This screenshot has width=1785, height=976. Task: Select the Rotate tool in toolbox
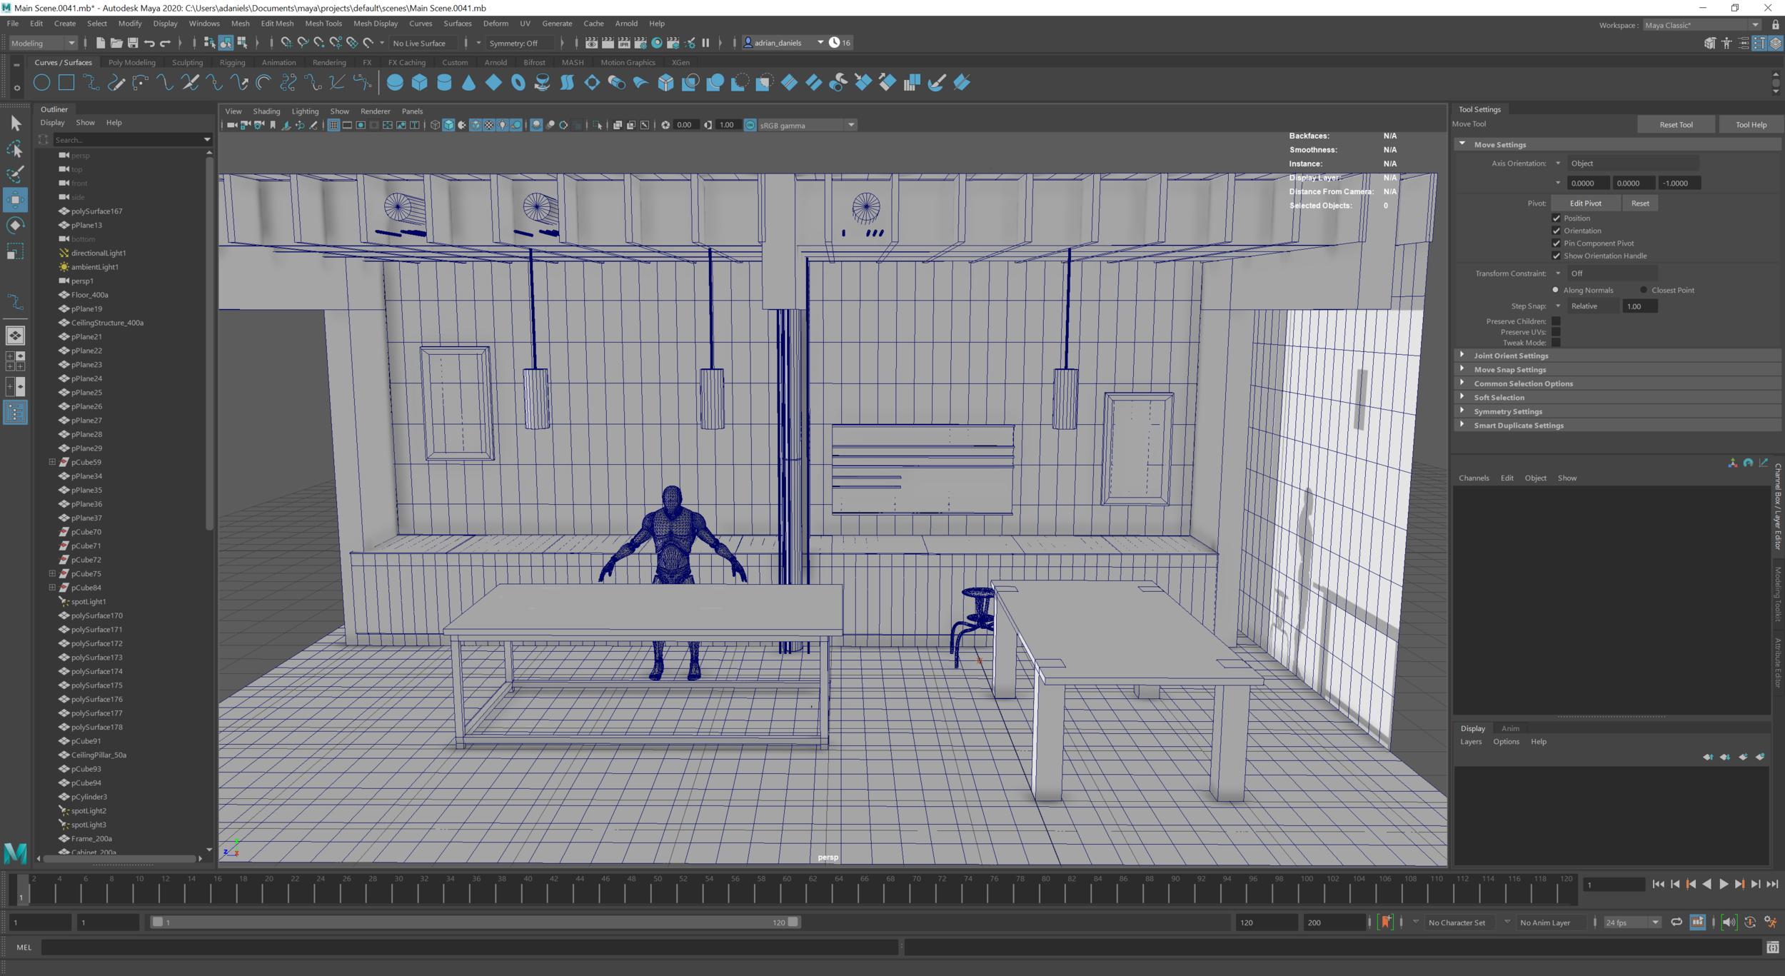click(15, 226)
